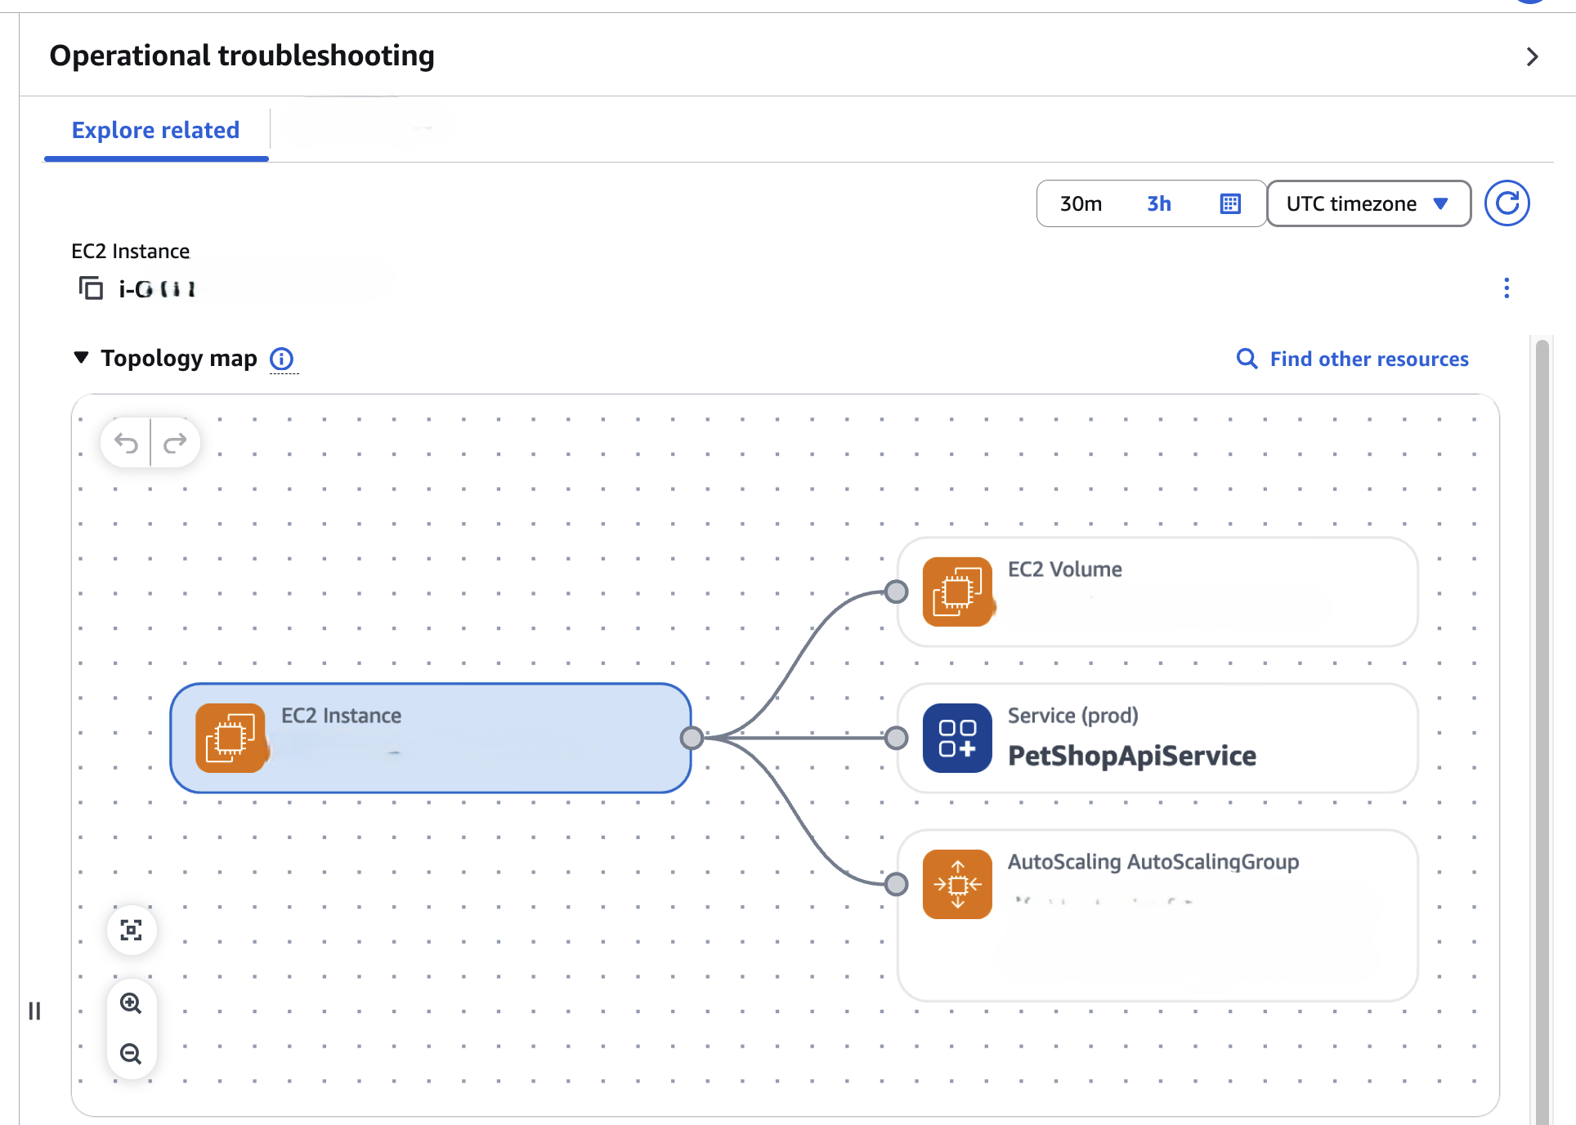
Task: Select the undo icon in topology map
Action: coord(125,442)
